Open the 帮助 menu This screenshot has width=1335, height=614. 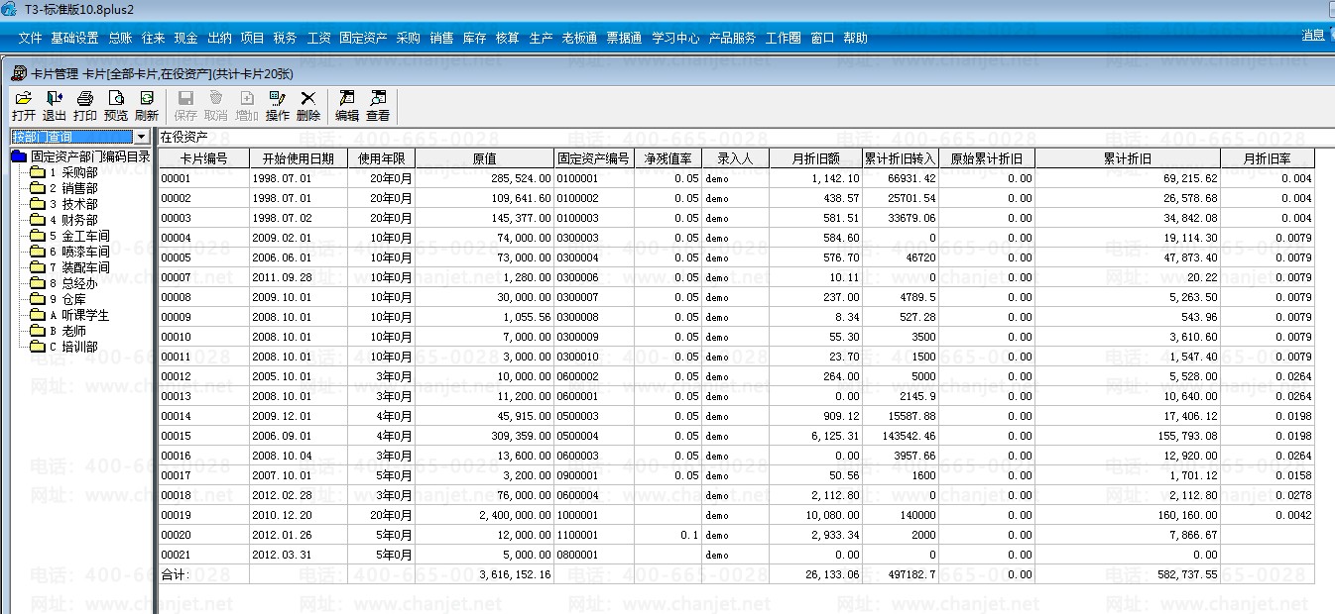[x=855, y=38]
